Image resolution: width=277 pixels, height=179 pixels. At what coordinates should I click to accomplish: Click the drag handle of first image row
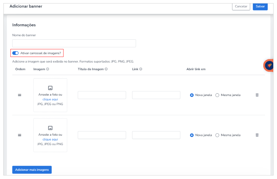[20, 95]
